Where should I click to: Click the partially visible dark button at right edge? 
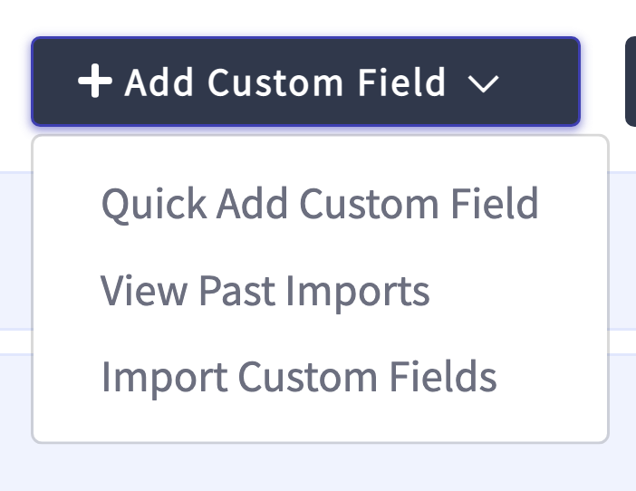tap(631, 82)
